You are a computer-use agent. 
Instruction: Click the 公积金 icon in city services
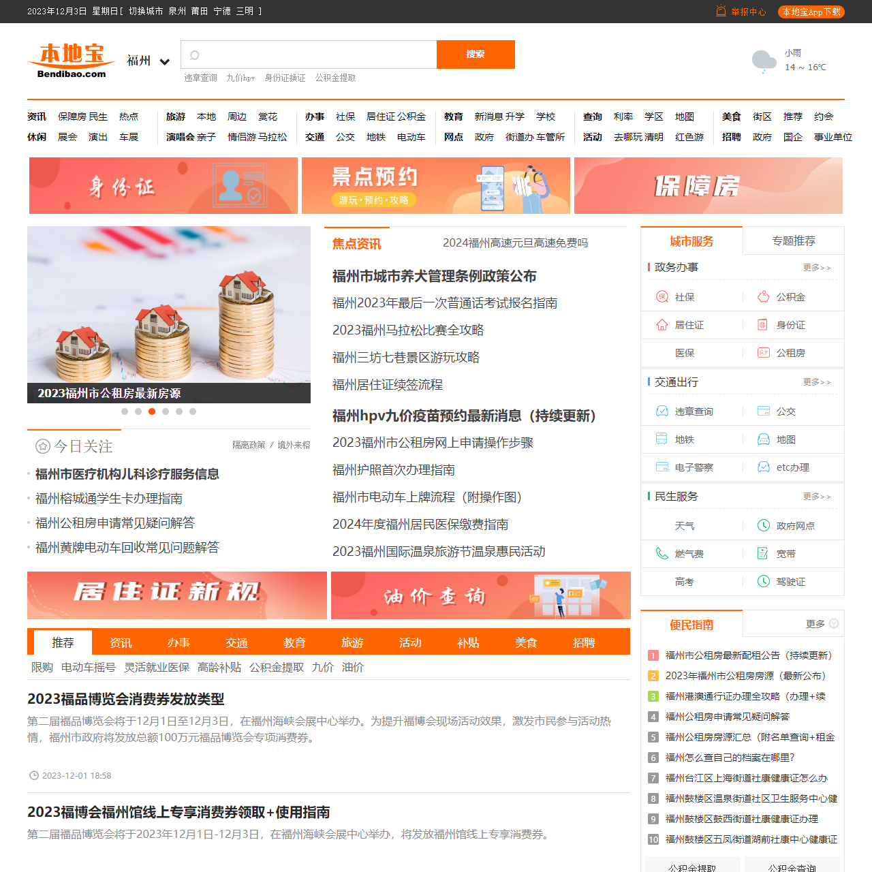[x=764, y=297]
